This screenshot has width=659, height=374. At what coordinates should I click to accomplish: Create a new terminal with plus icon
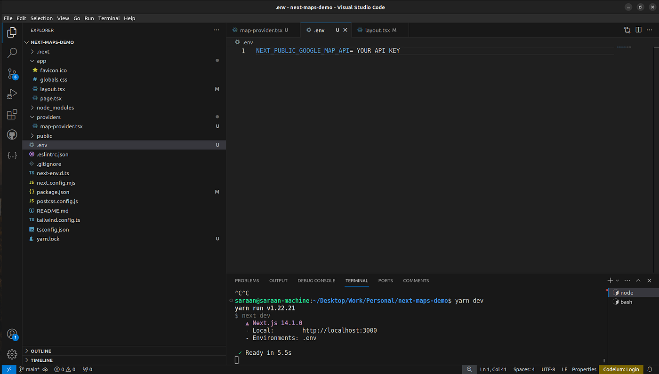click(610, 280)
